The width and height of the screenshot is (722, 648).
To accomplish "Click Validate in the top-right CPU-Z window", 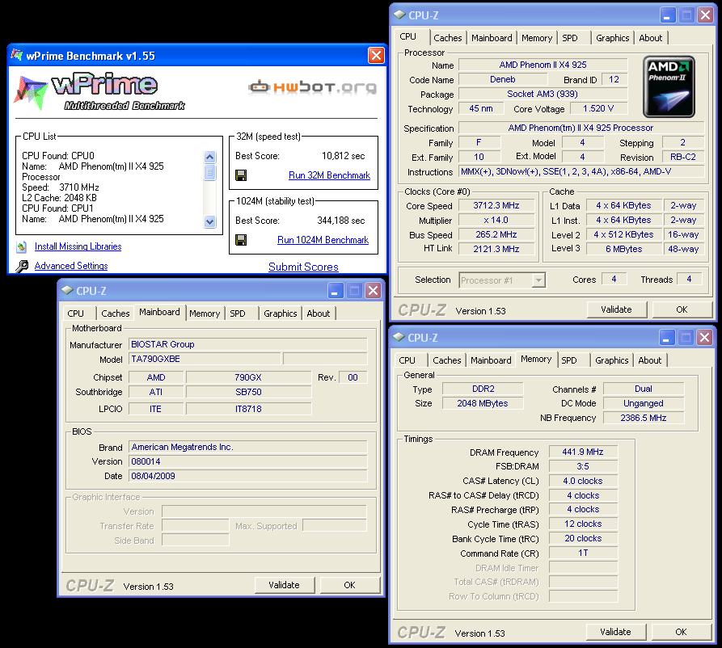I will [x=616, y=309].
